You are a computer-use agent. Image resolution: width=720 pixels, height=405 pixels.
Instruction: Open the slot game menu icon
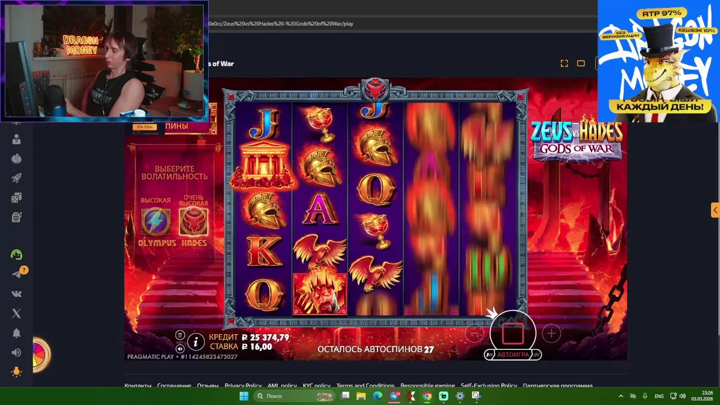tap(180, 335)
